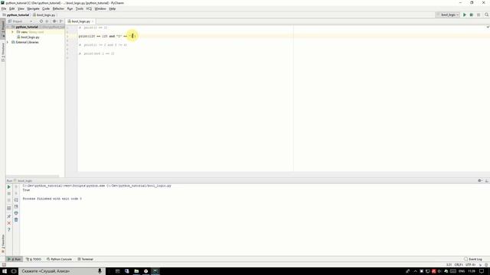Toggle Scroll to End in the Run console

click(16, 206)
